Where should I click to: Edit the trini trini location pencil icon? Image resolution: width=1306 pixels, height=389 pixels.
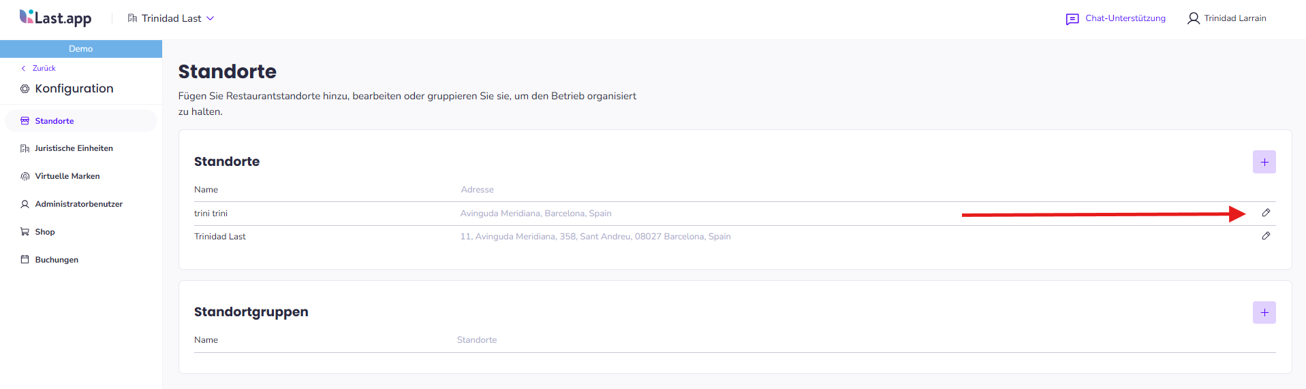pyautogui.click(x=1266, y=213)
